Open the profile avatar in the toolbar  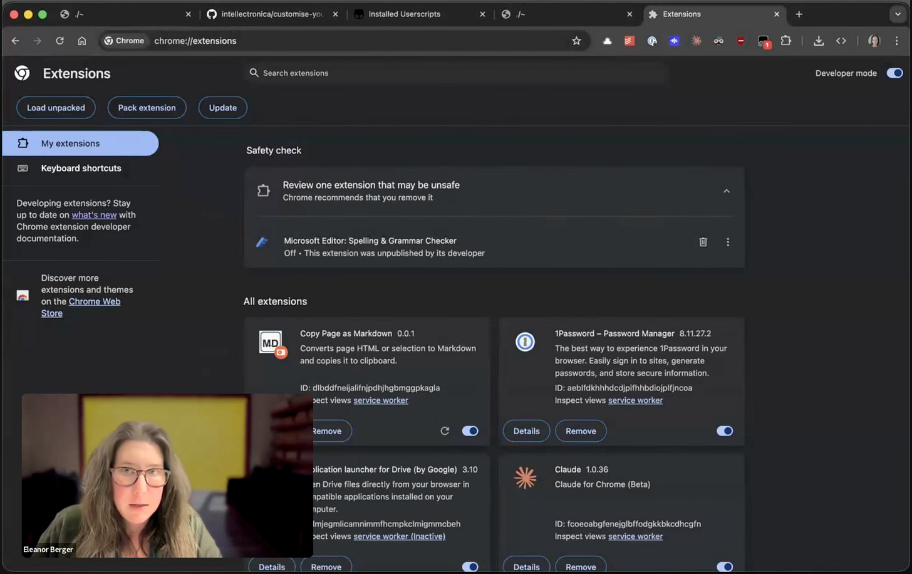[874, 41]
